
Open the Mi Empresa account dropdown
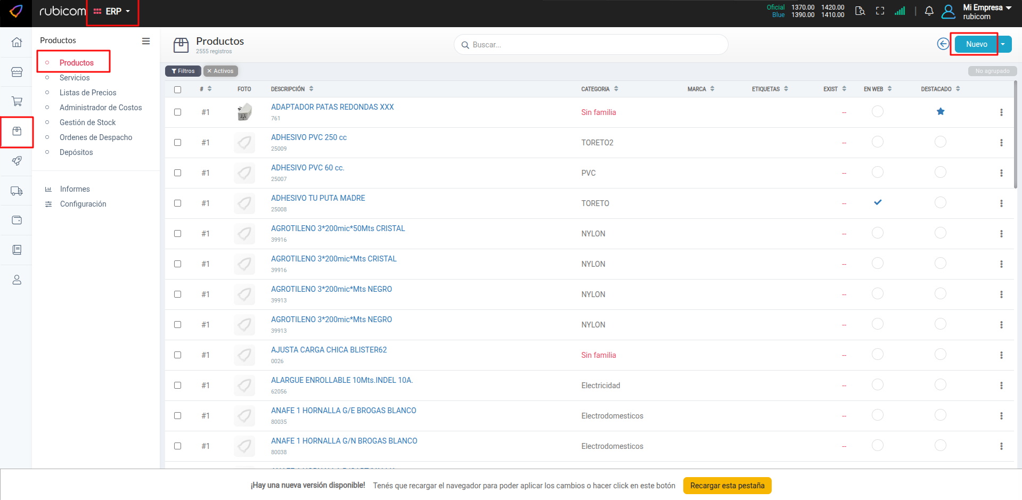pyautogui.click(x=986, y=12)
